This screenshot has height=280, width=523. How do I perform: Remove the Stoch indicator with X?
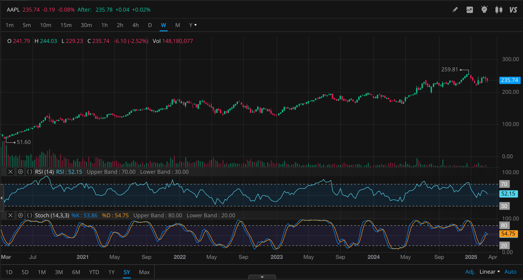click(10, 216)
